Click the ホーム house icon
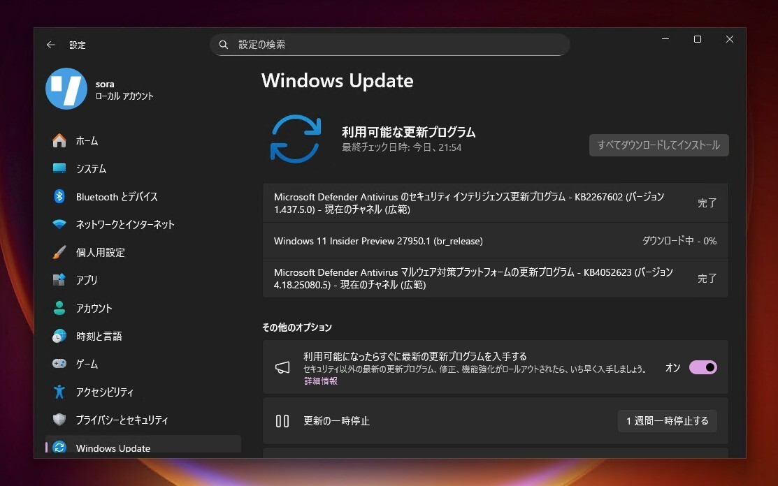The width and height of the screenshot is (778, 486). point(59,140)
